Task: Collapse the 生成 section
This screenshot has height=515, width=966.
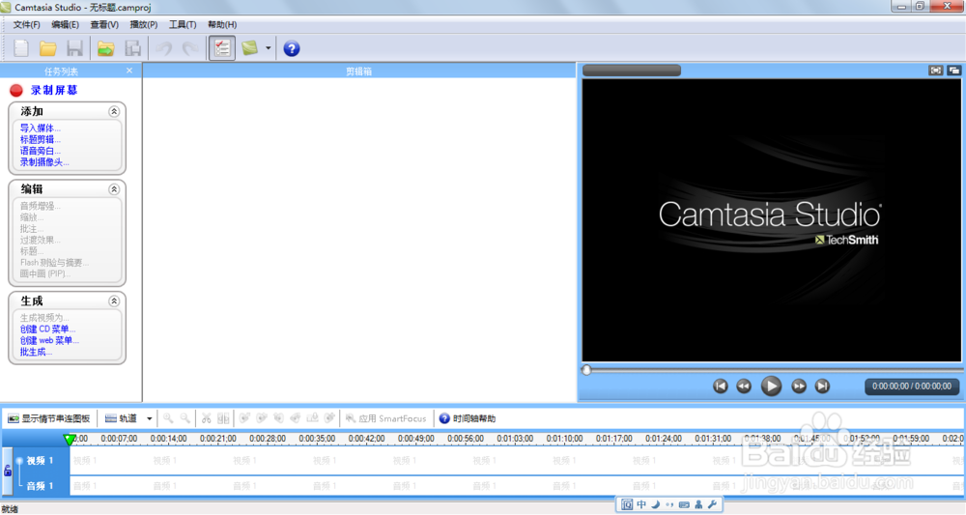Action: 114,301
